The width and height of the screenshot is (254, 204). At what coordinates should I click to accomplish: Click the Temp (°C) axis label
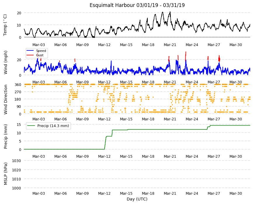click(x=5, y=25)
